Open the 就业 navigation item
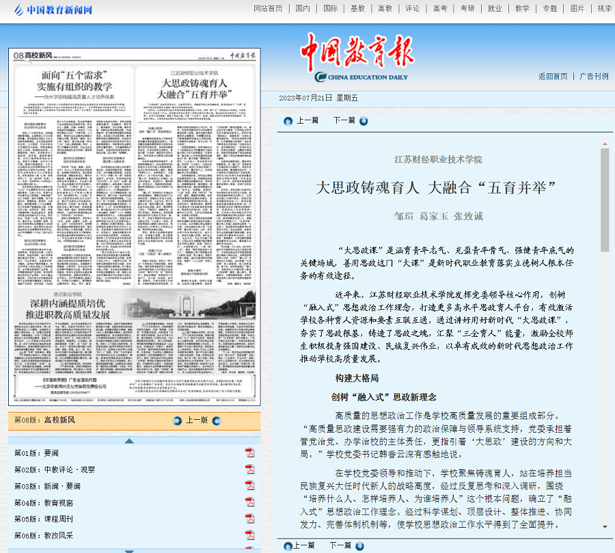Viewport: 615px width, 553px height. [495, 9]
